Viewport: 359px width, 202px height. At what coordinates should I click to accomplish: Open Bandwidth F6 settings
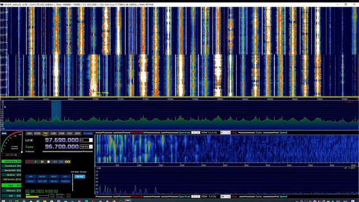11,171
